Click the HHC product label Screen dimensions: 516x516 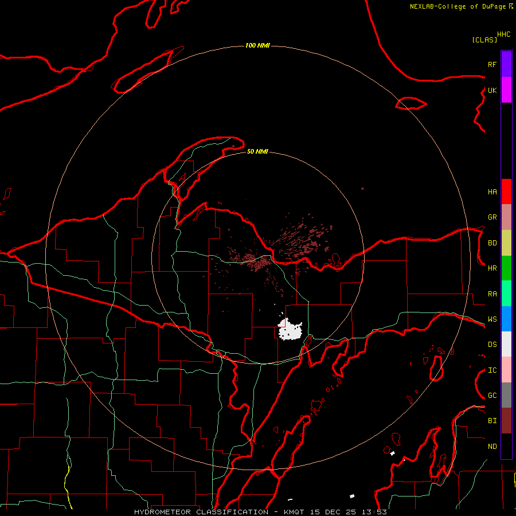coord(503,34)
